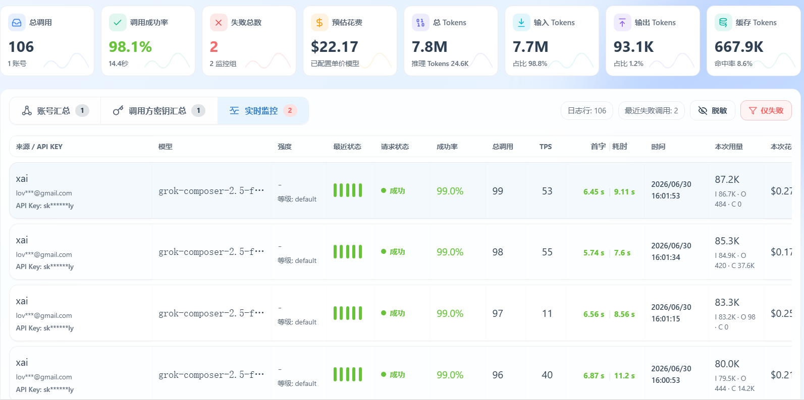
Task: Click the 耗时 column header
Action: (620, 147)
